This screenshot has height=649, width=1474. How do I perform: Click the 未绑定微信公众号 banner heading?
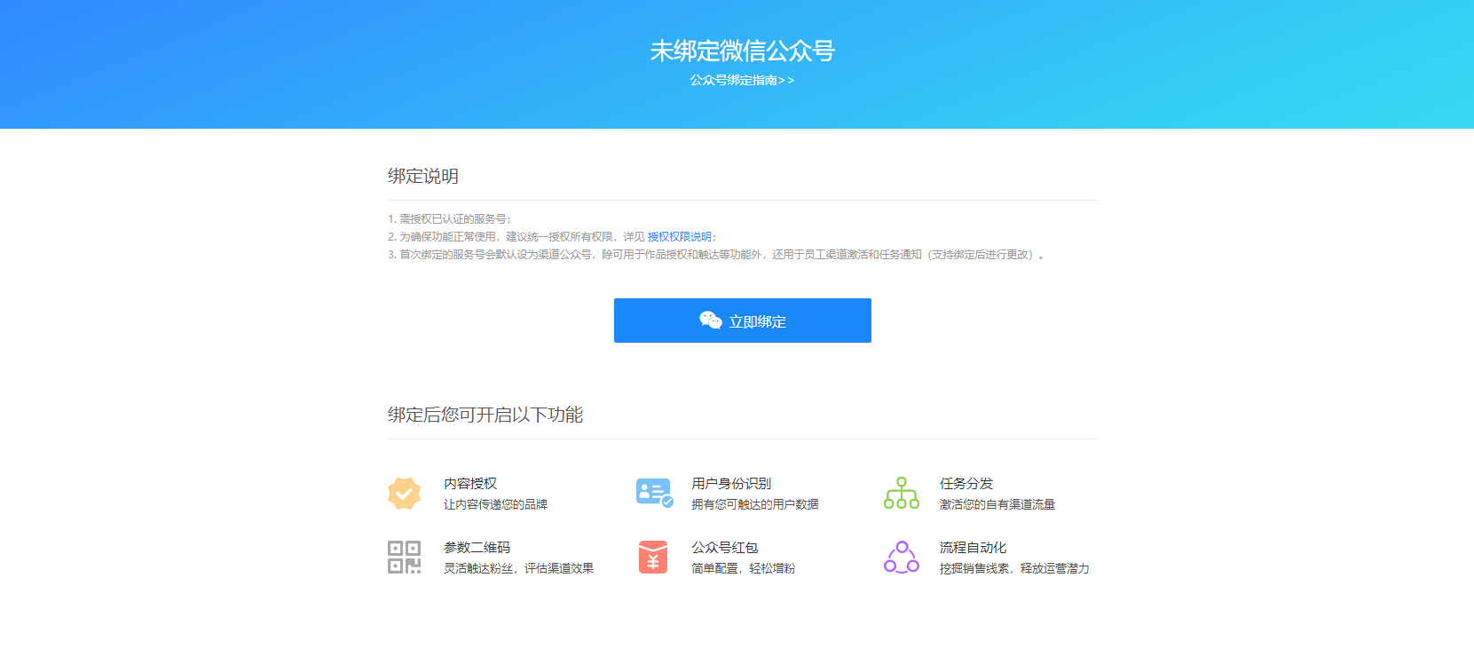[742, 51]
